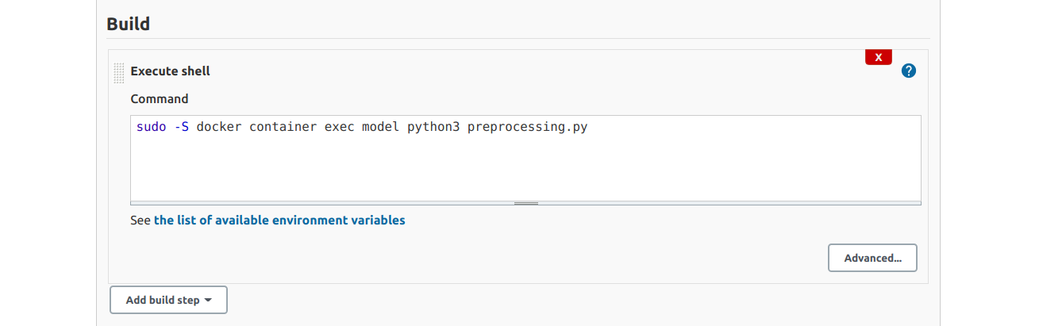Click the word docker in the command

coord(219,127)
